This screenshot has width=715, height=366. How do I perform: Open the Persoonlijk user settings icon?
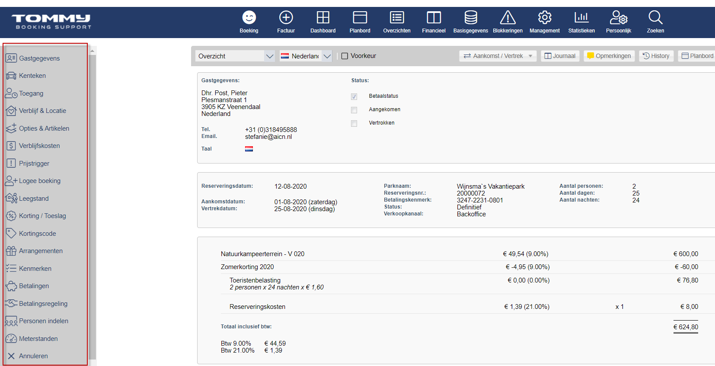pyautogui.click(x=619, y=17)
